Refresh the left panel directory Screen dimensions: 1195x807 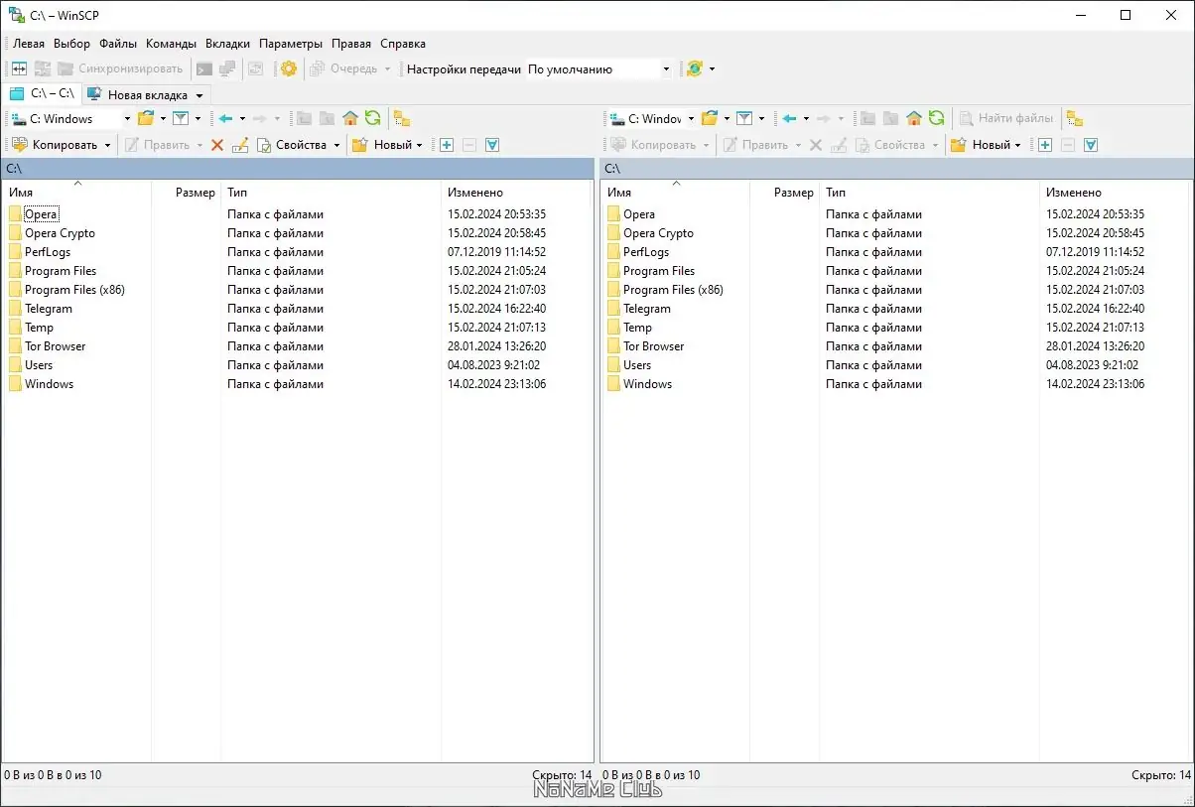(x=372, y=118)
